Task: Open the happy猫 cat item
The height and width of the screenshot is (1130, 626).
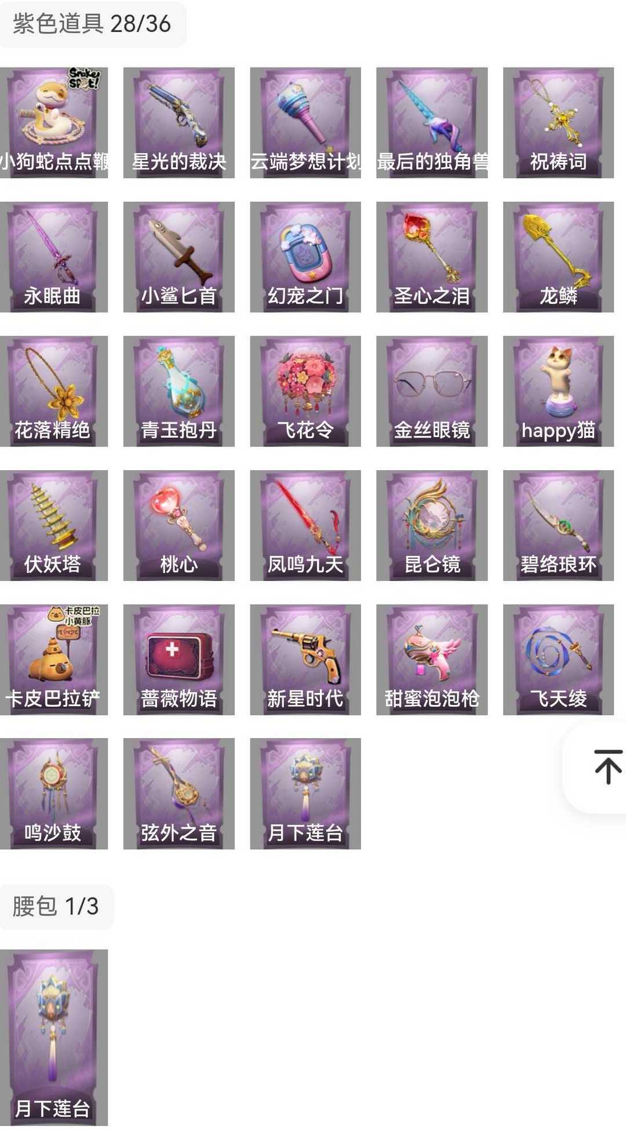Action: coord(558,391)
